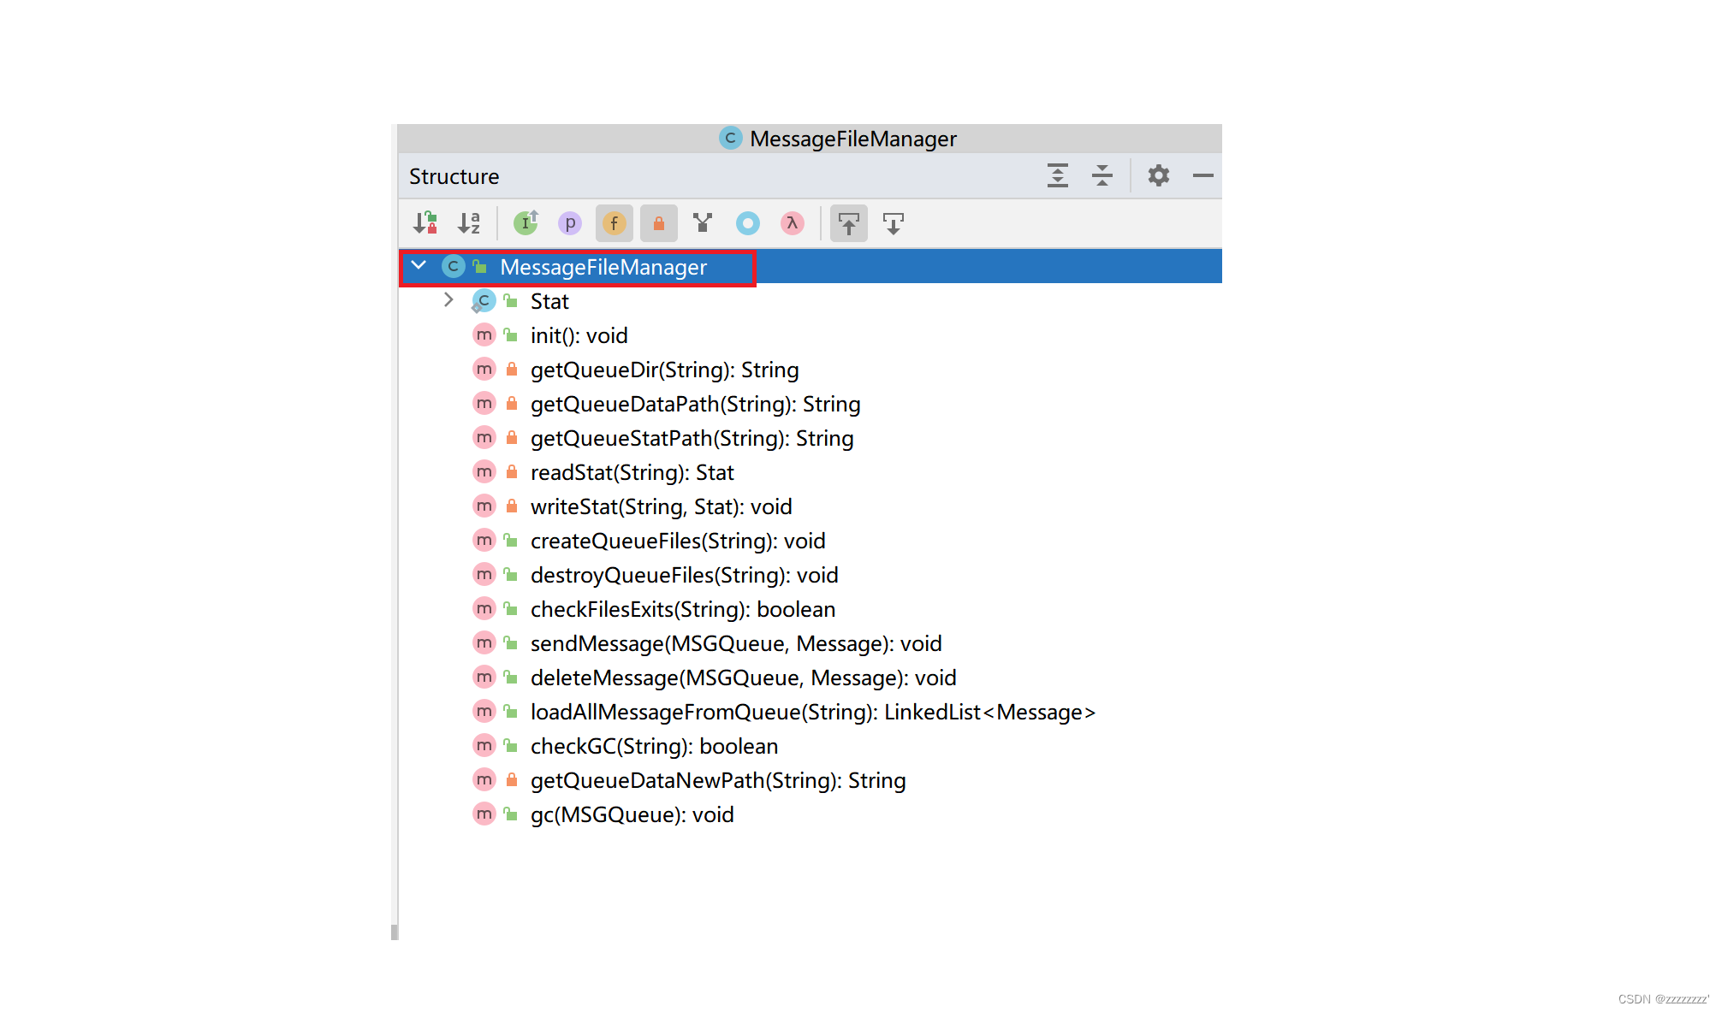Select deleteMessage(MSGQueue, Message): void method
This screenshot has width=1722, height=1012.
click(x=811, y=678)
